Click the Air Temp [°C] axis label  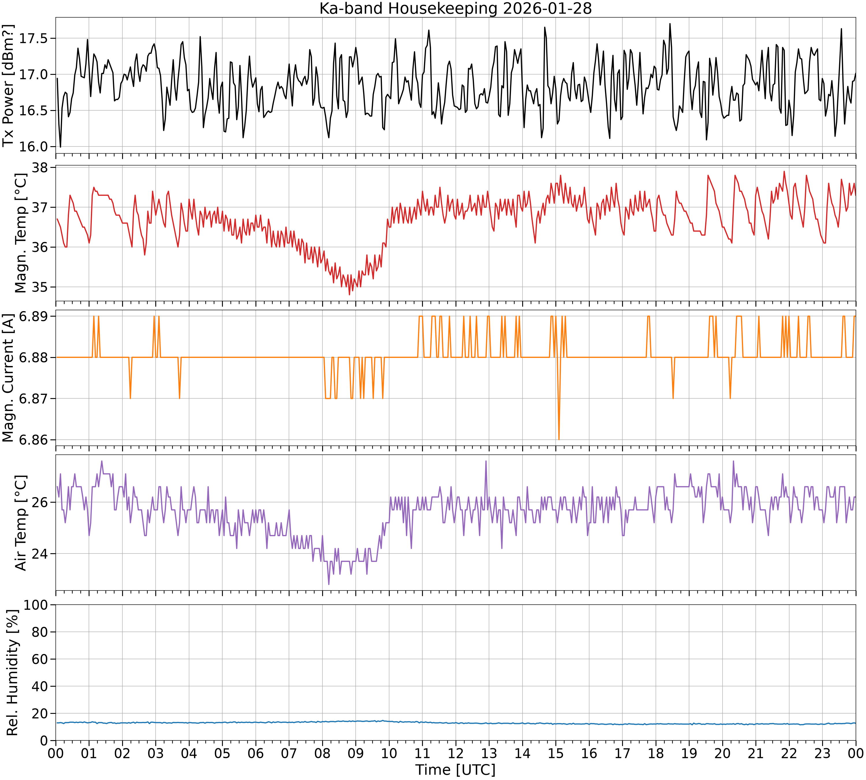20,522
